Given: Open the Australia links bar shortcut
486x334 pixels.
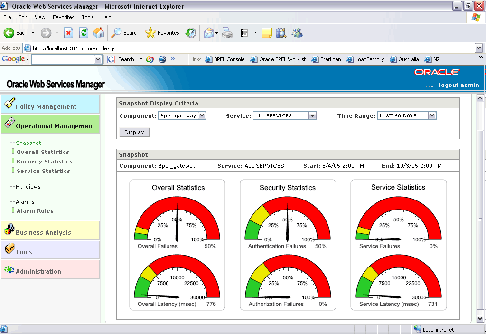Looking at the screenshot, I should tap(404, 59).
